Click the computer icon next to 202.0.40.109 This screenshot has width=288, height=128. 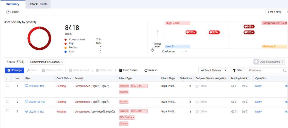tap(26, 86)
